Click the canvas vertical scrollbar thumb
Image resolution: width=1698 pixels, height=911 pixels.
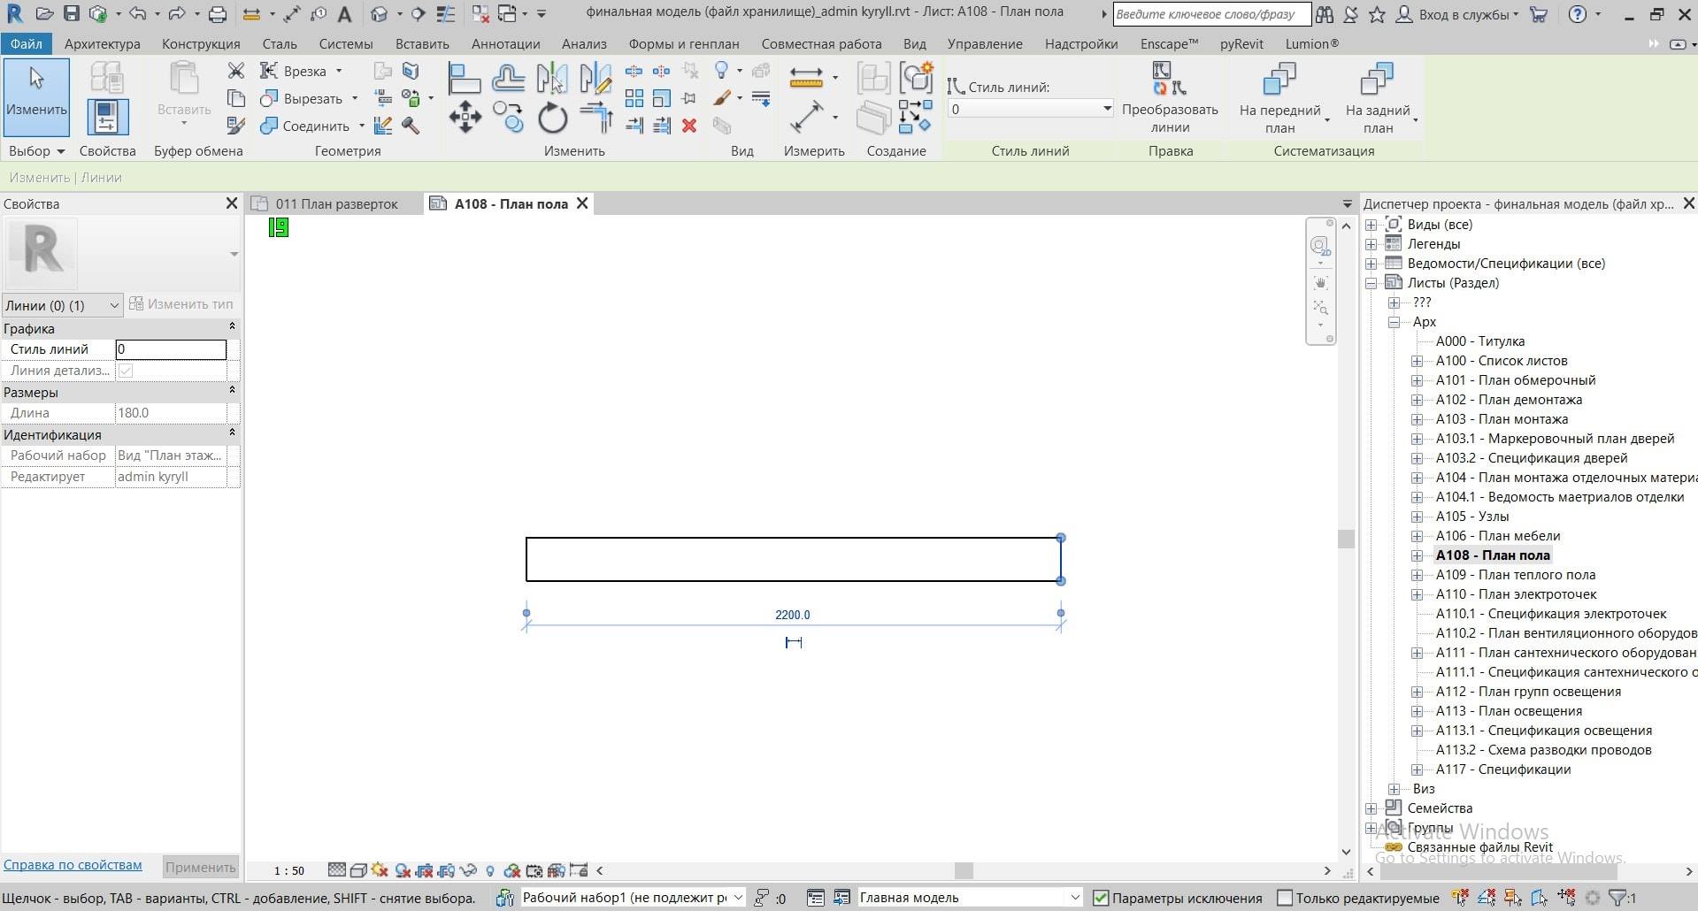click(x=1346, y=539)
